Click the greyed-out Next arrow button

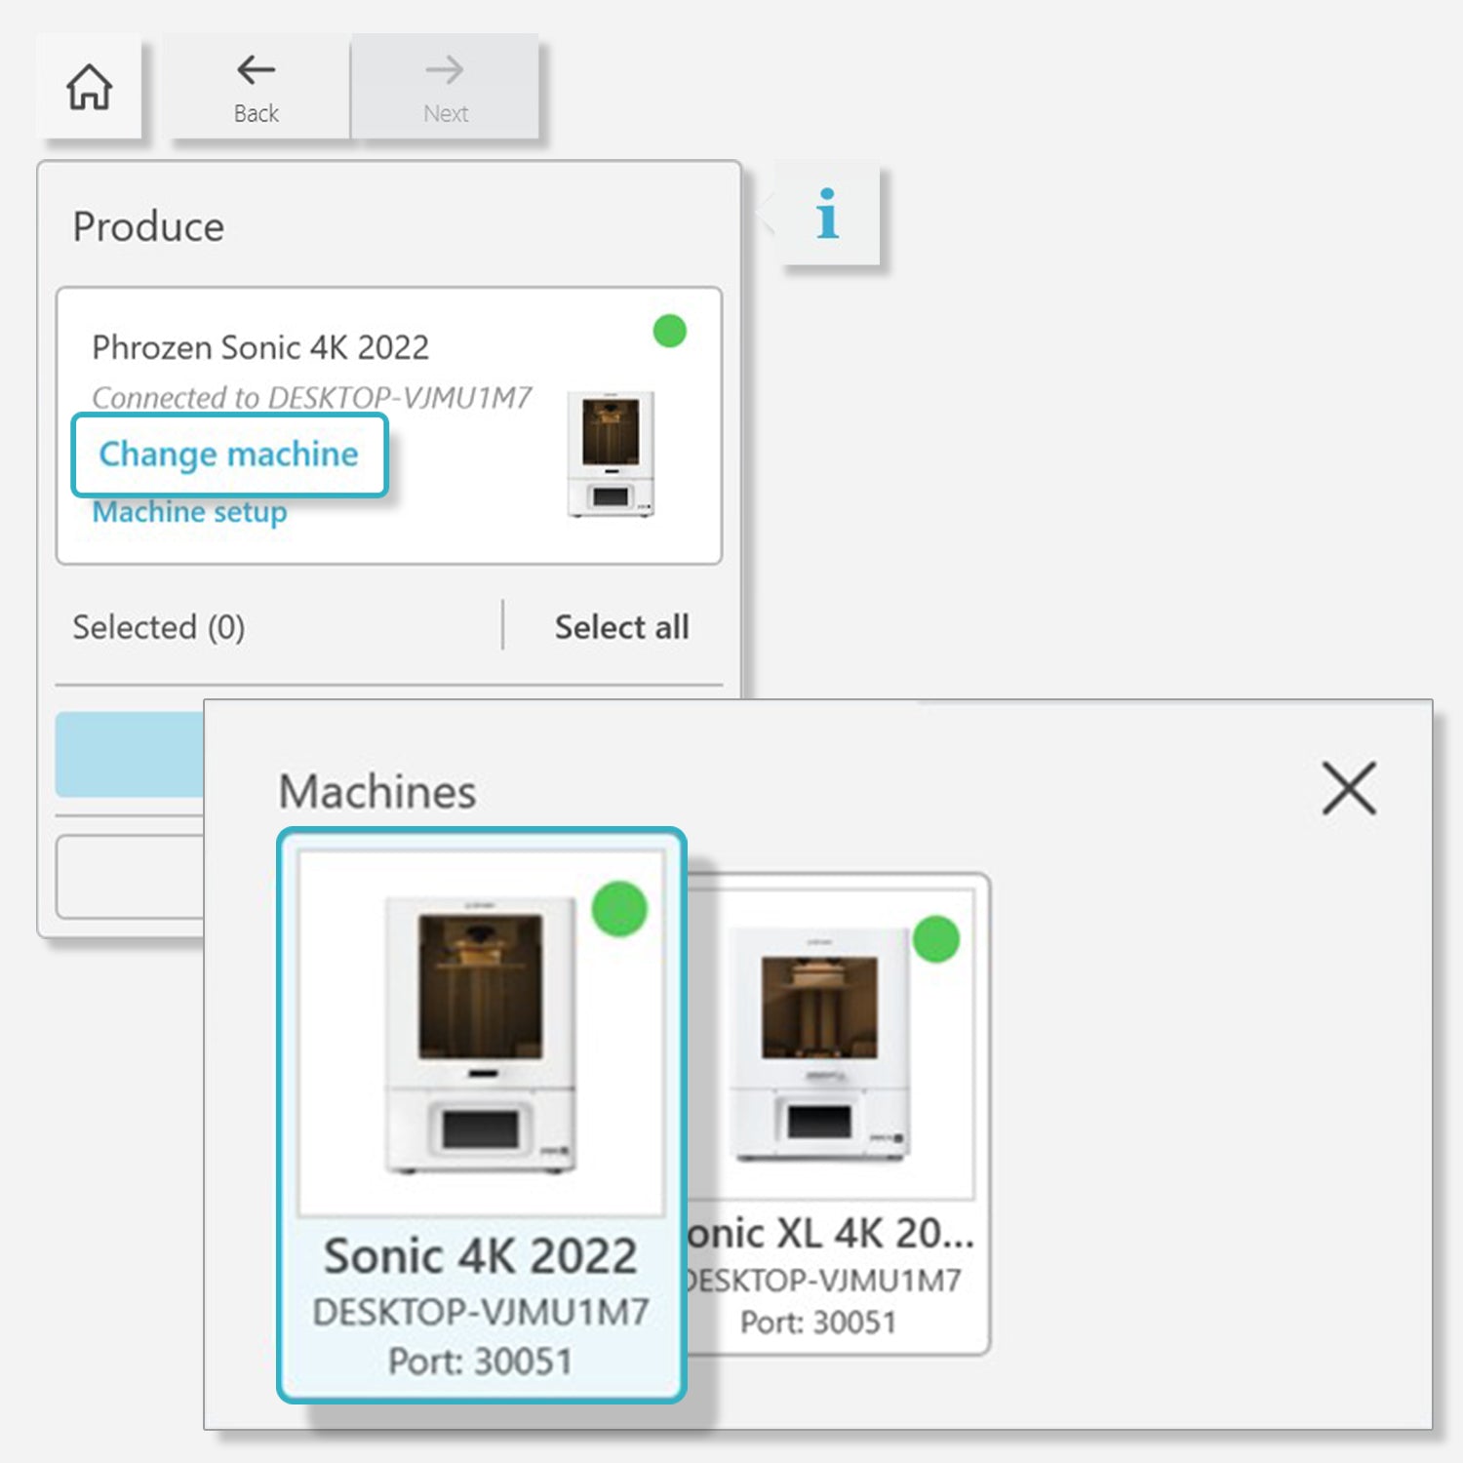coord(446,89)
